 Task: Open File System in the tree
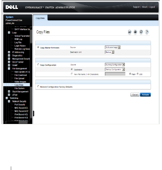[19, 88]
